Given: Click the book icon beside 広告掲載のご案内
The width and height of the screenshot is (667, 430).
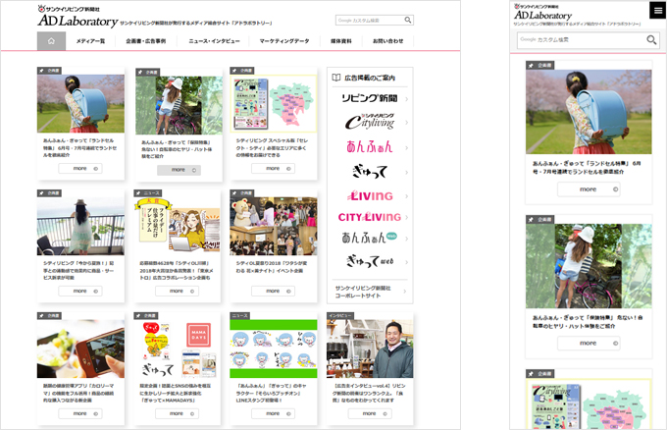Looking at the screenshot, I should (x=336, y=78).
